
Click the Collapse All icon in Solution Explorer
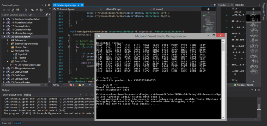(37, 10)
